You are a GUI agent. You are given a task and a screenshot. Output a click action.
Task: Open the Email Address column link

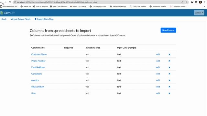tap(38, 67)
